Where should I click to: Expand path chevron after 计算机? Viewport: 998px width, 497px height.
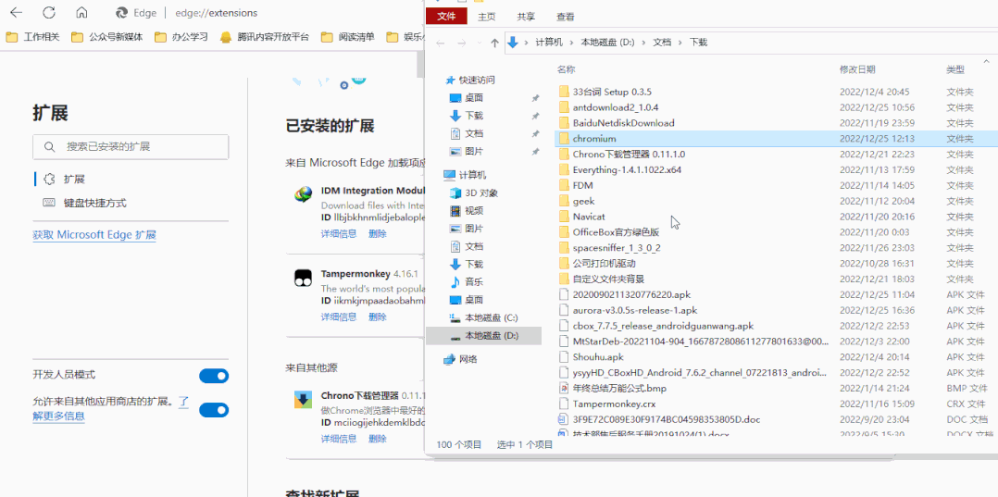[x=571, y=43]
